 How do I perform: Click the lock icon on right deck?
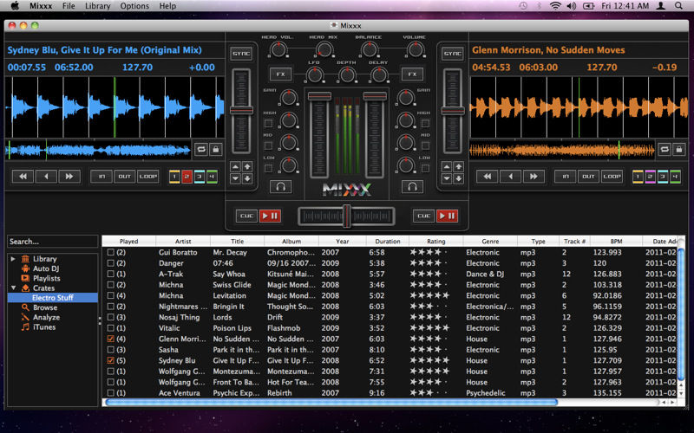click(679, 149)
